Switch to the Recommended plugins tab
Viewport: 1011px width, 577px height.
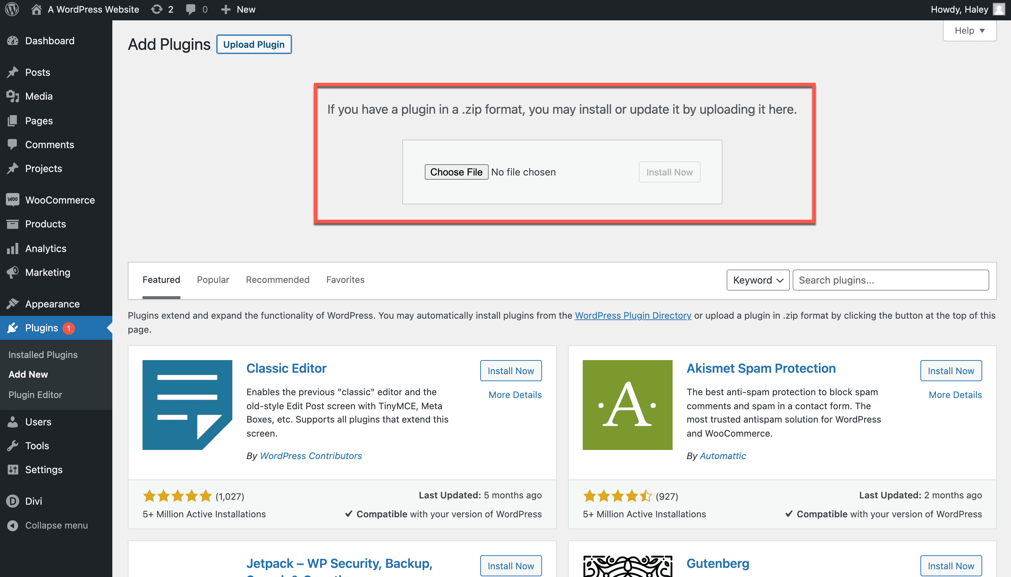277,280
